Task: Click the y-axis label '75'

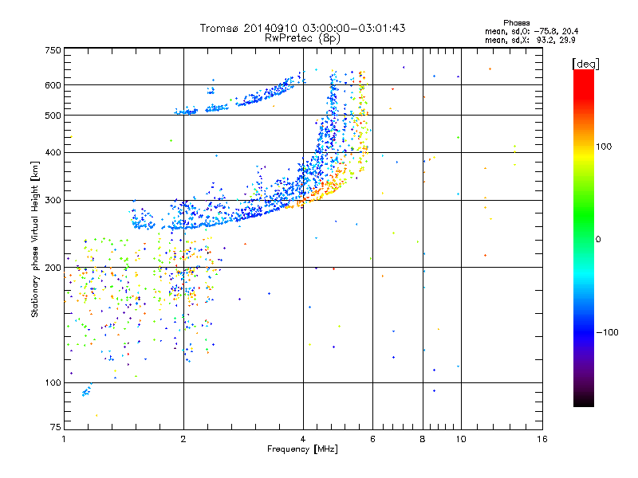Action: click(x=56, y=427)
